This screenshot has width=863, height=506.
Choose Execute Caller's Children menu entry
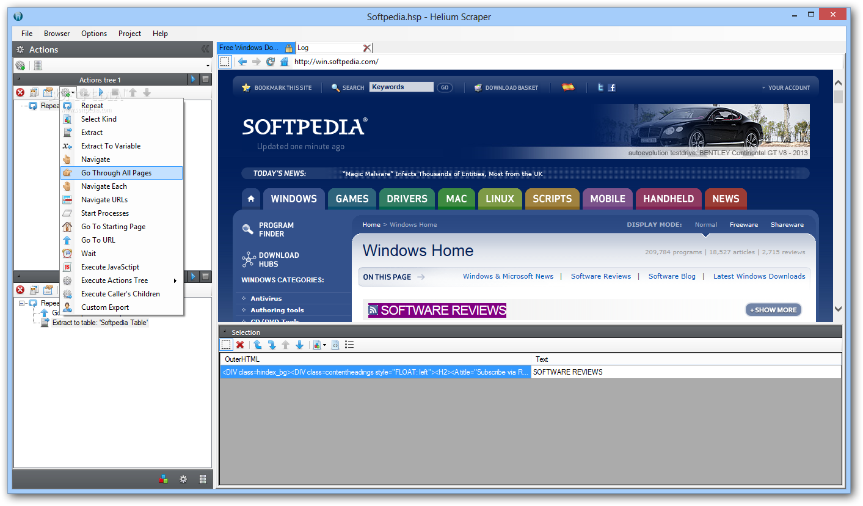pyautogui.click(x=122, y=294)
